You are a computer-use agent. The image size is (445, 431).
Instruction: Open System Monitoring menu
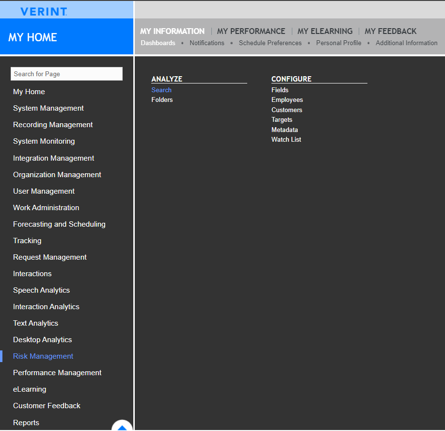coord(44,141)
